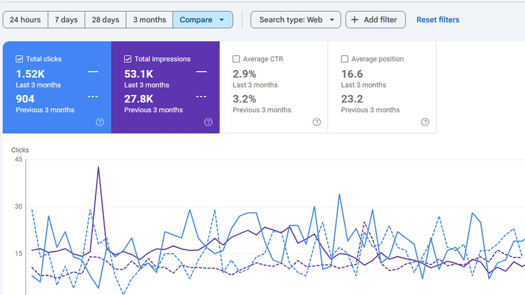Click dashed line legend in Total clicks card

pos(93,97)
